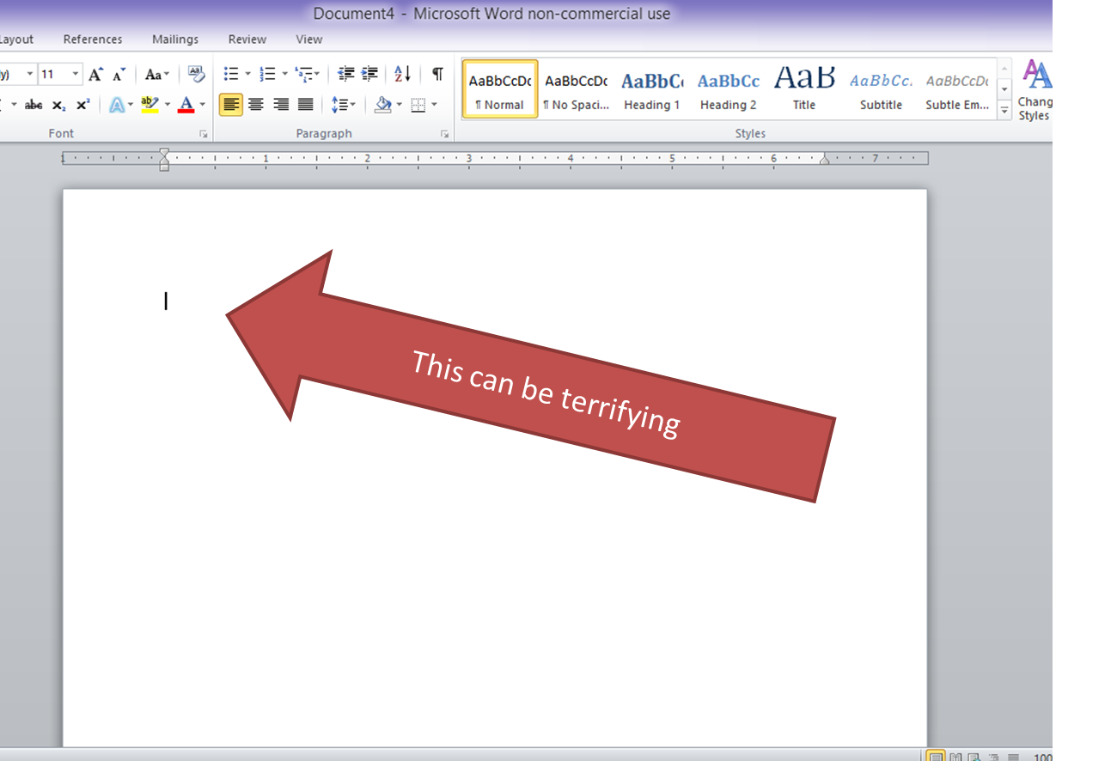Open the Mailings tab
1117x761 pixels.
175,40
